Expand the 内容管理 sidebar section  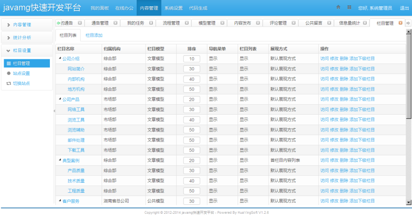(27, 25)
